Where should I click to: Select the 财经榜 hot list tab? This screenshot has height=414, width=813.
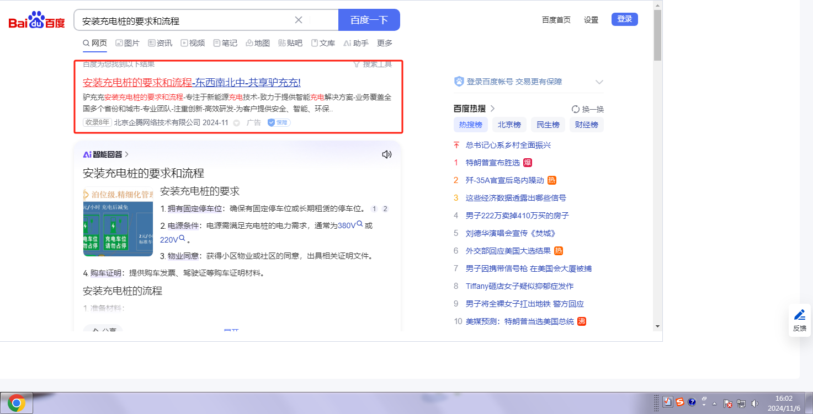point(586,125)
